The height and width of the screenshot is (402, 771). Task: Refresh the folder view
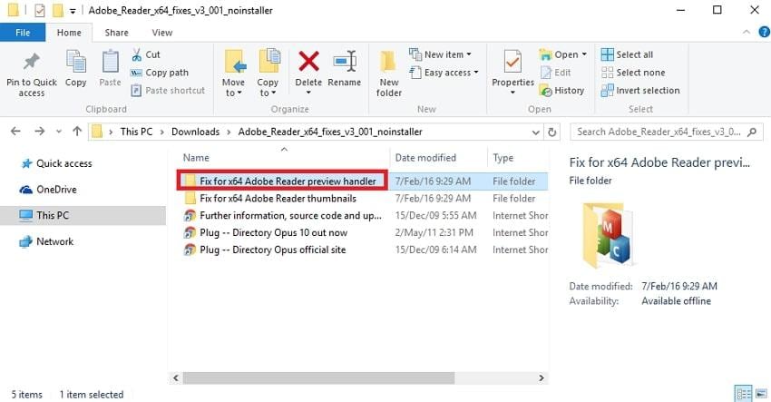coord(552,132)
